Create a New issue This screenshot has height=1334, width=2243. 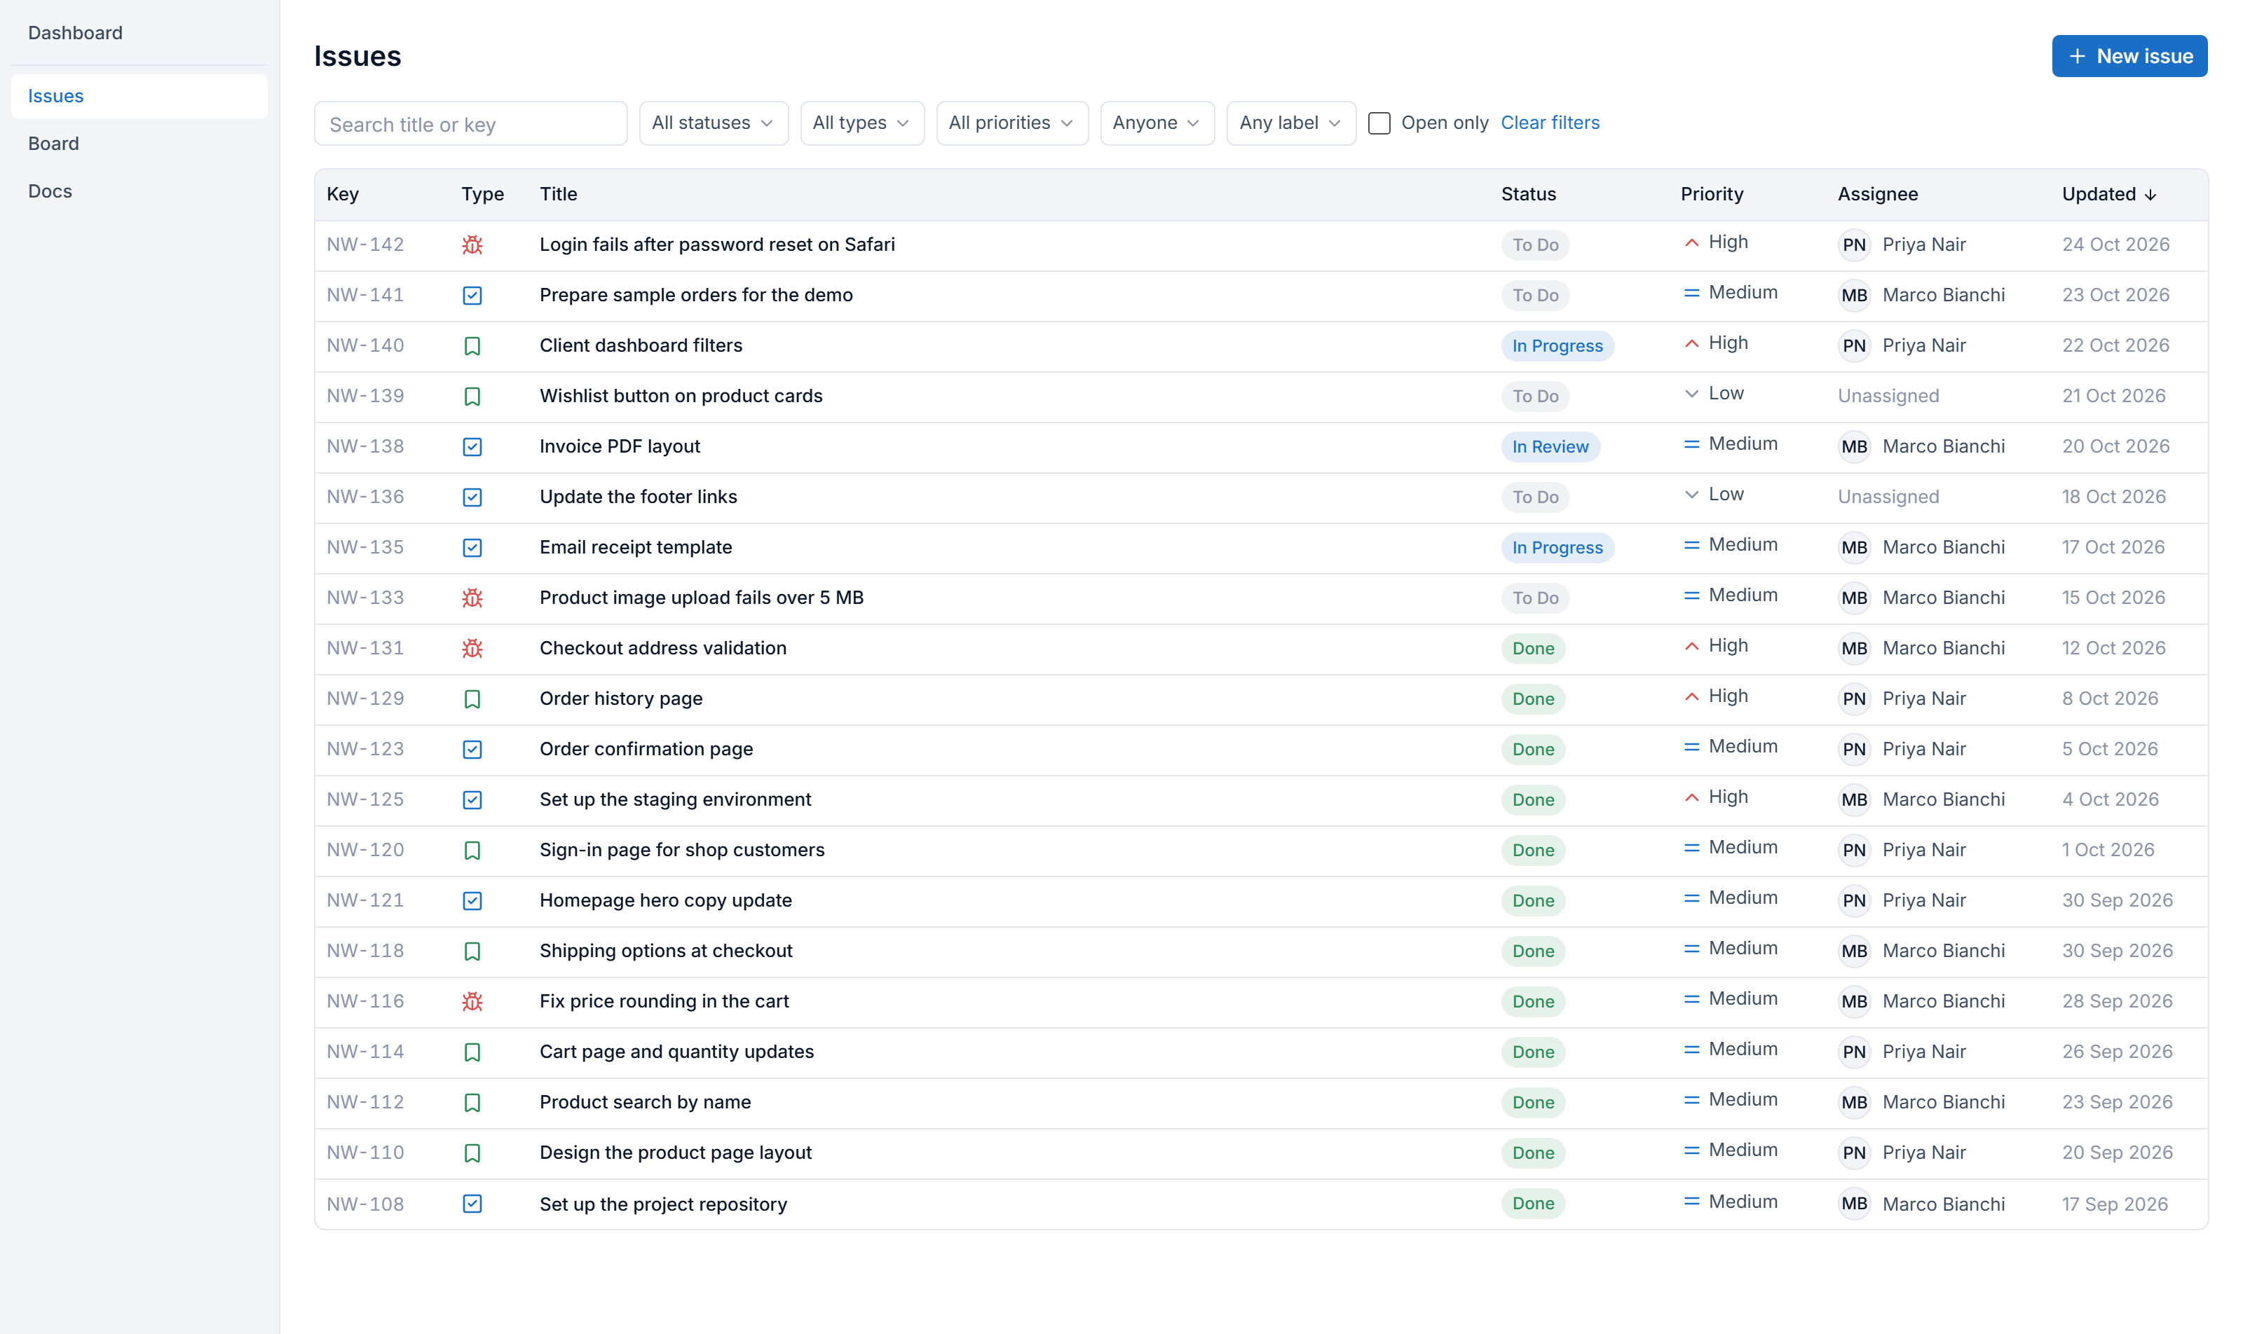point(2129,56)
